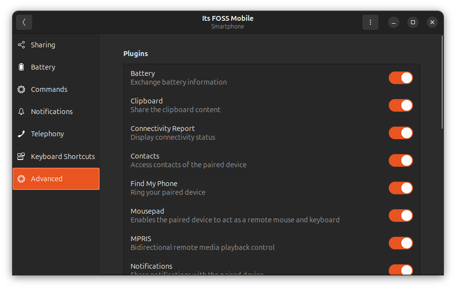
Task: Open the three-dot device menu
Action: coord(370,22)
